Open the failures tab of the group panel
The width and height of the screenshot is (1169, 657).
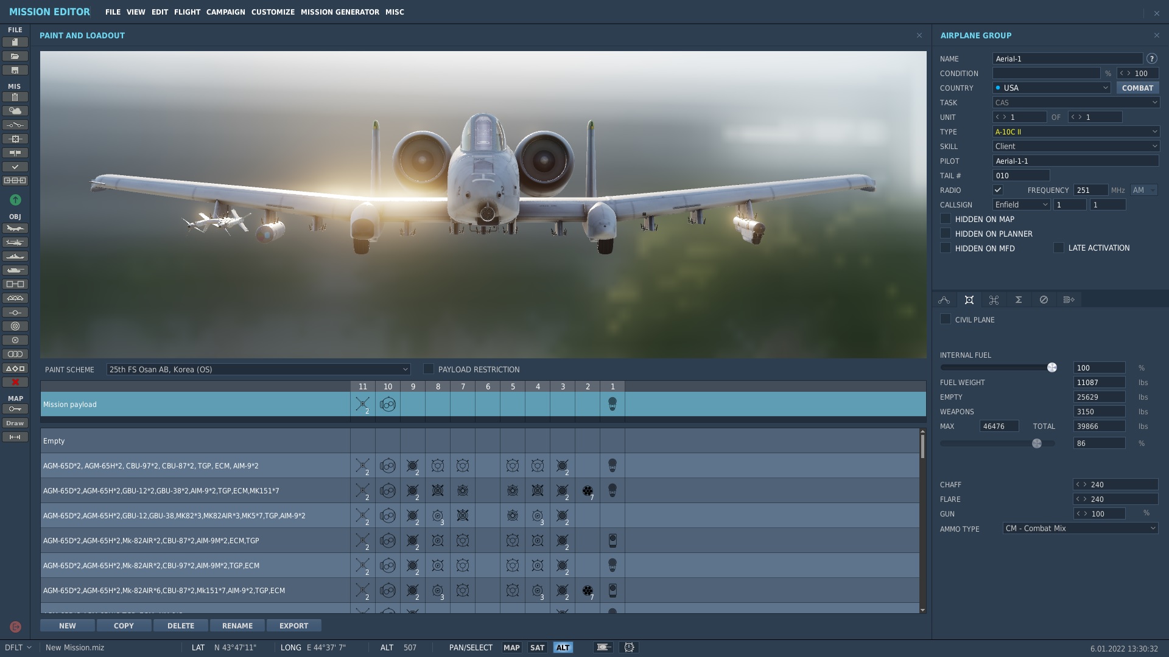1044,299
